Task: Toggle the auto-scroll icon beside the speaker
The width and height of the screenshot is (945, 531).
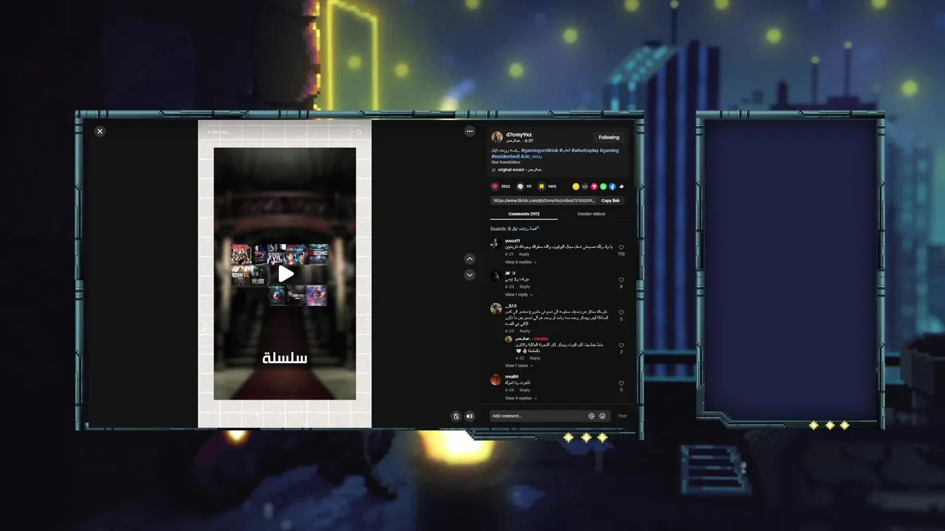Action: [x=456, y=416]
